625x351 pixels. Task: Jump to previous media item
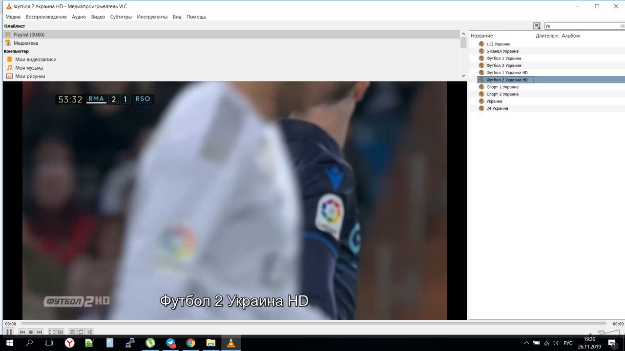click(x=22, y=332)
